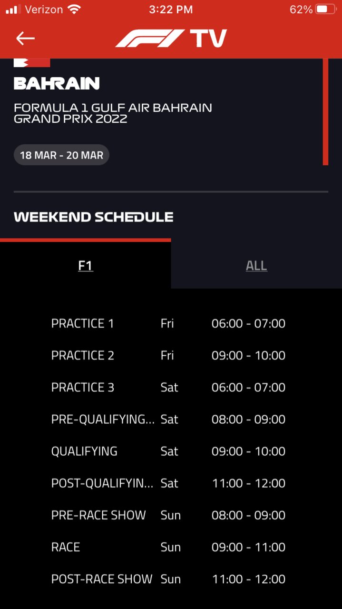Select the F1 schedule tab

point(86,265)
